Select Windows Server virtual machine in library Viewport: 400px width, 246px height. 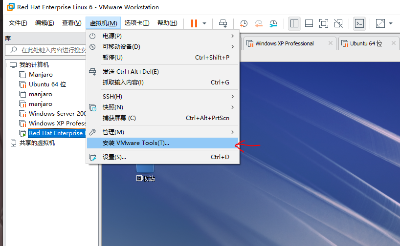(x=57, y=114)
